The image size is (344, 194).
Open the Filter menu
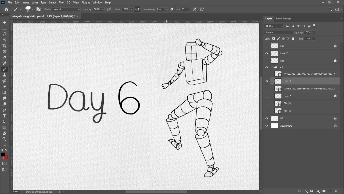62,2
